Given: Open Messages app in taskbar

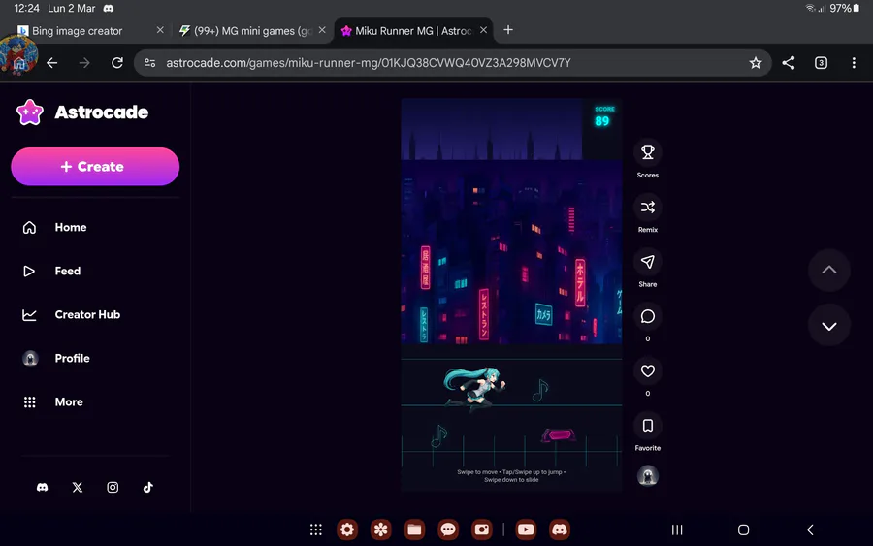Looking at the screenshot, I should pyautogui.click(x=448, y=530).
